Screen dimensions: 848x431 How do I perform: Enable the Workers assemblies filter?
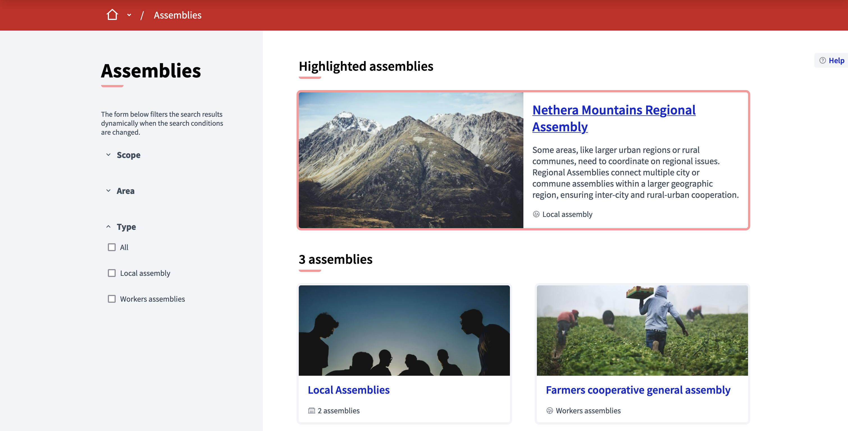point(112,299)
